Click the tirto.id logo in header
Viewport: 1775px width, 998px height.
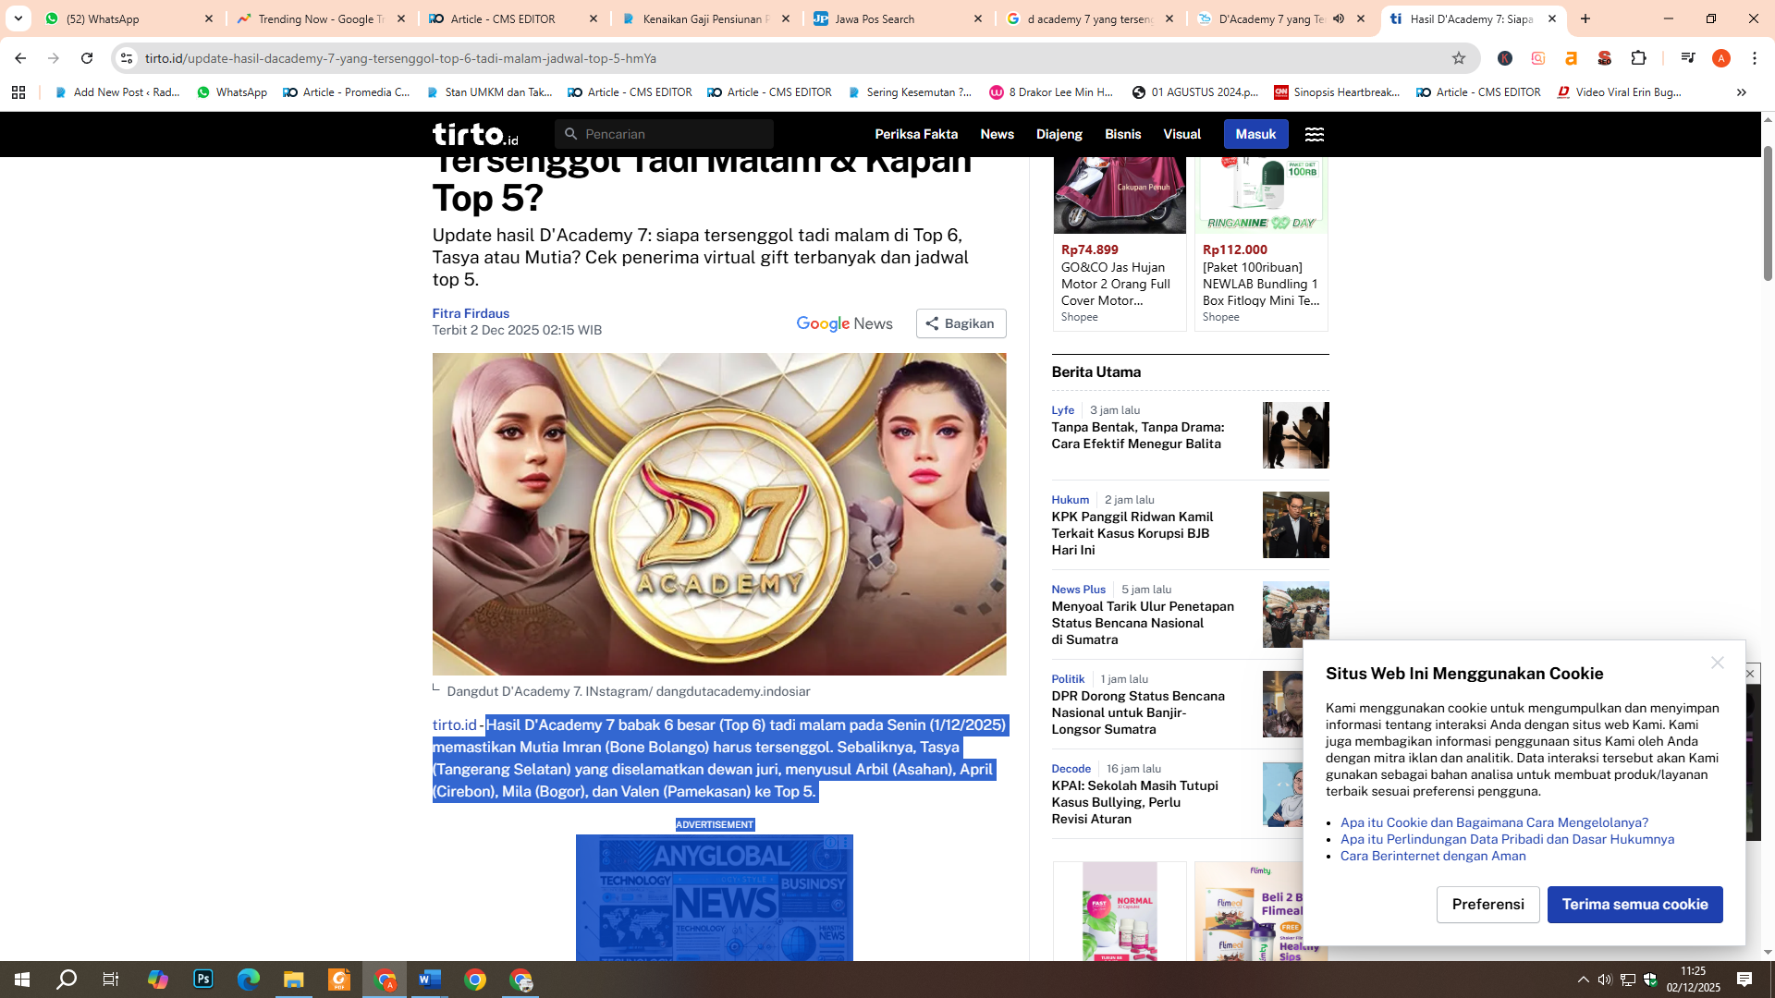475,135
